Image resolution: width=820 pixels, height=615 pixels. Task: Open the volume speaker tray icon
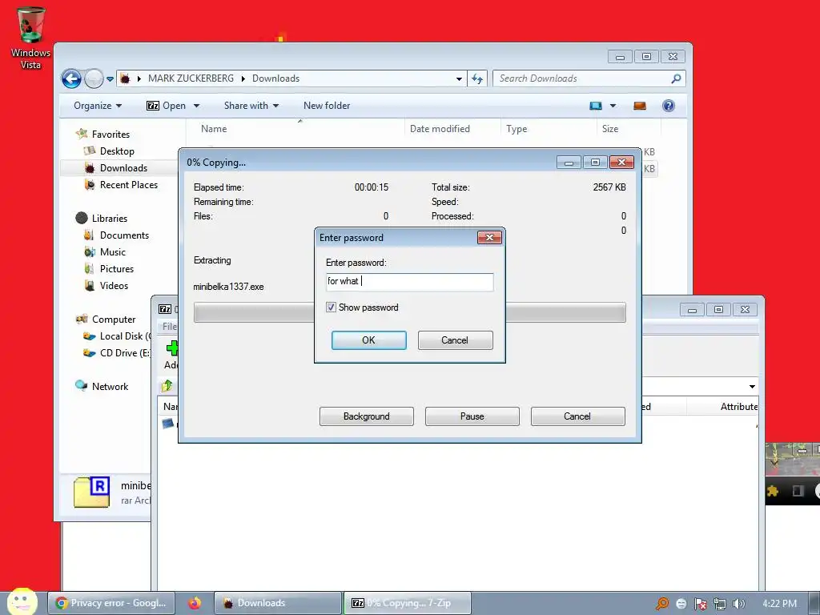pyautogui.click(x=738, y=604)
